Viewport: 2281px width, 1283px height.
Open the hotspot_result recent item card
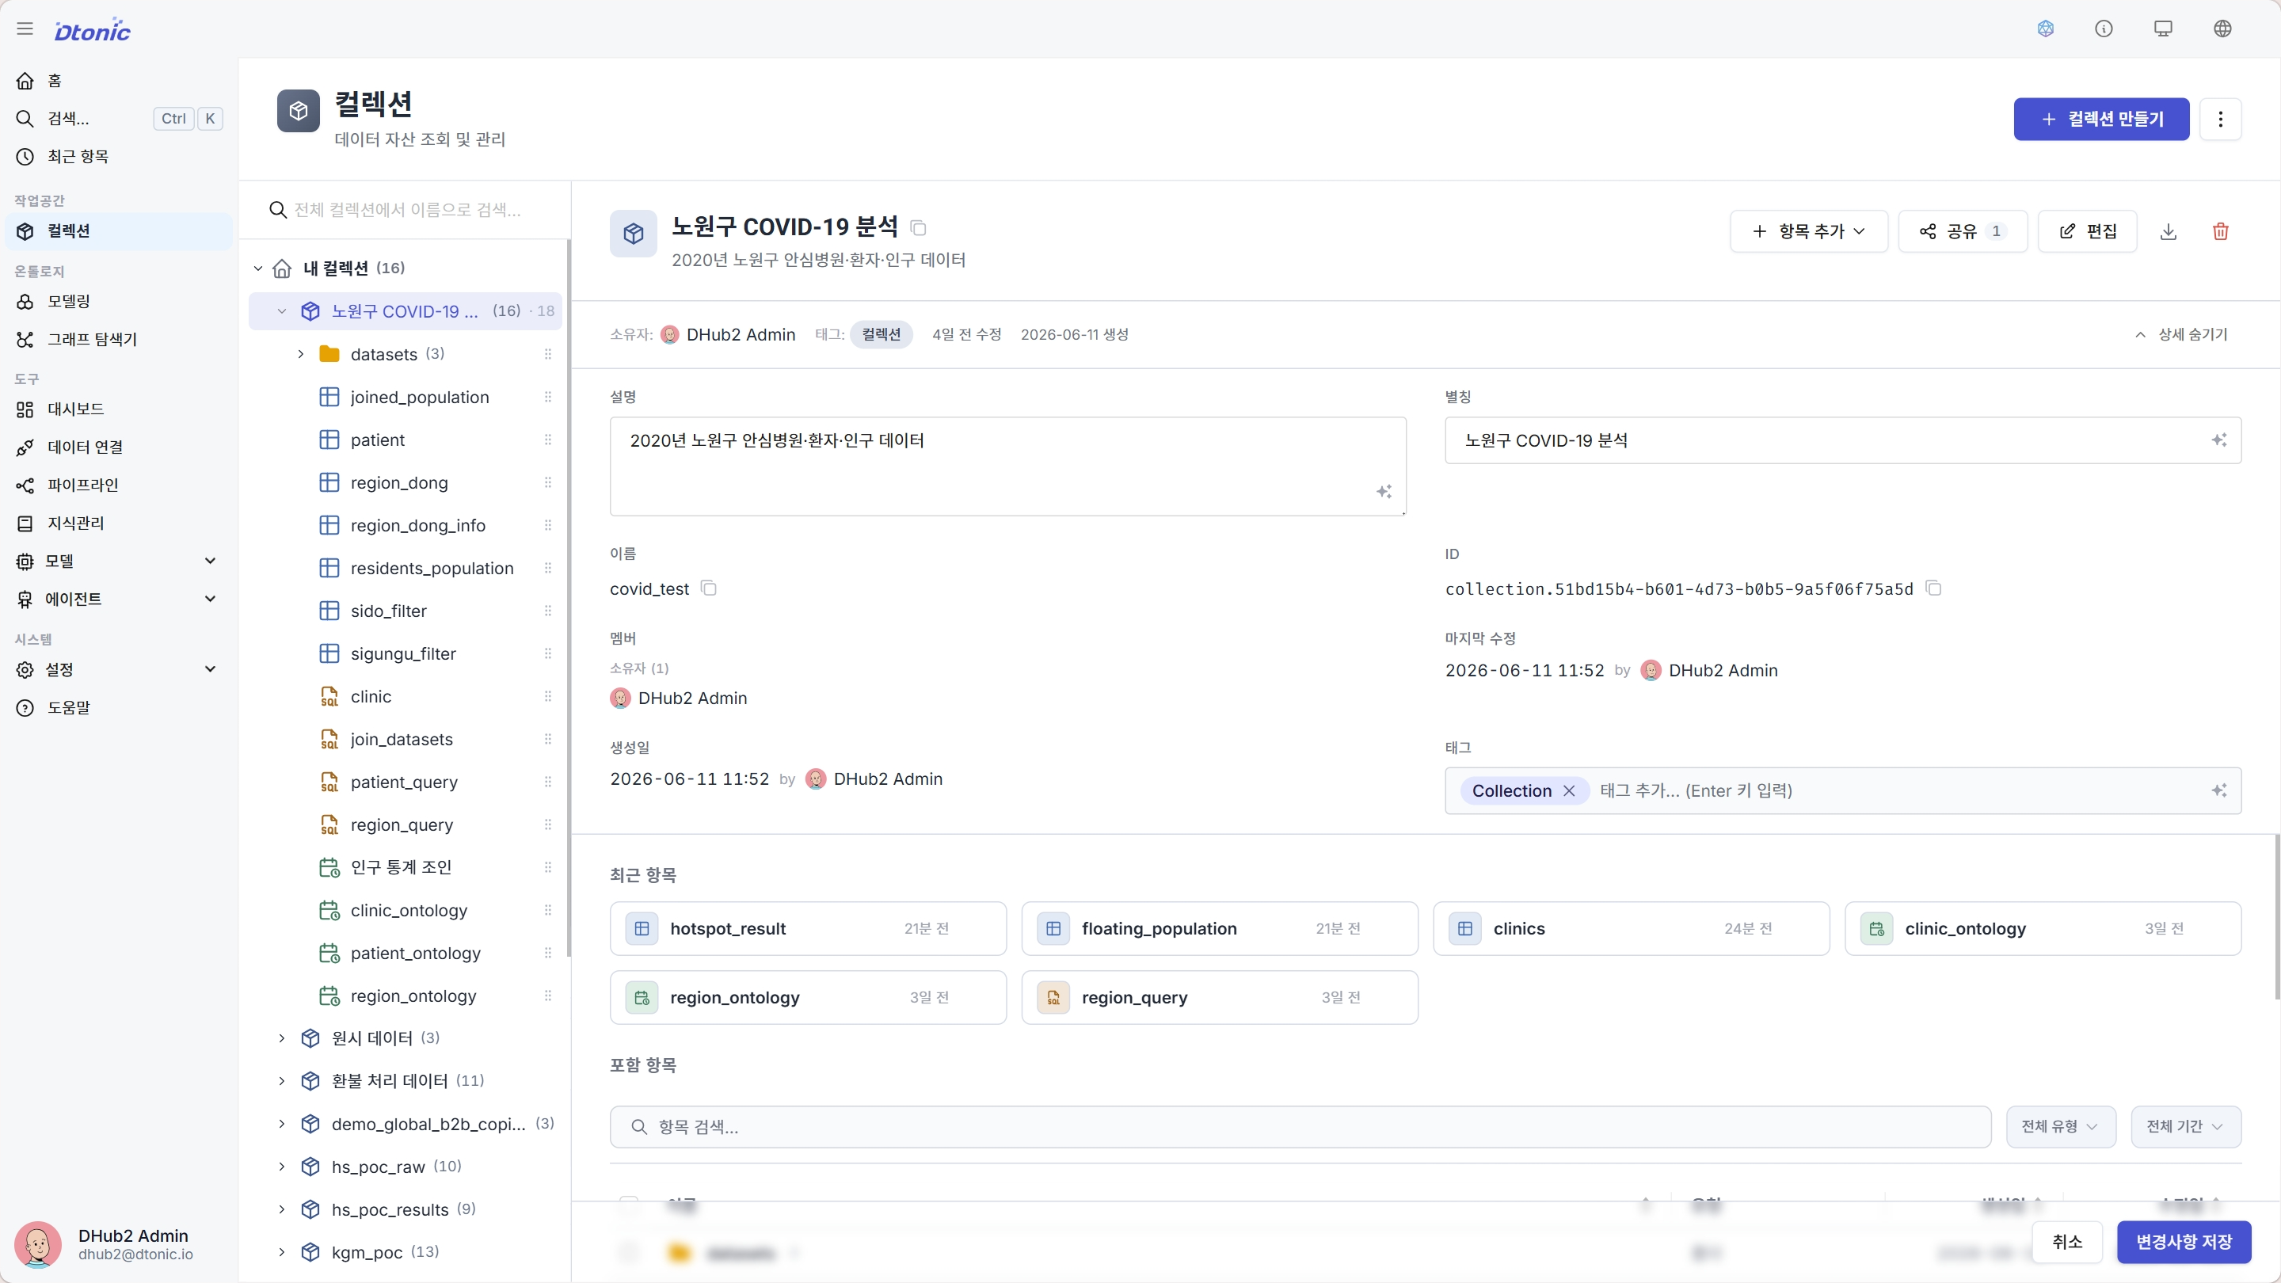[x=808, y=928]
